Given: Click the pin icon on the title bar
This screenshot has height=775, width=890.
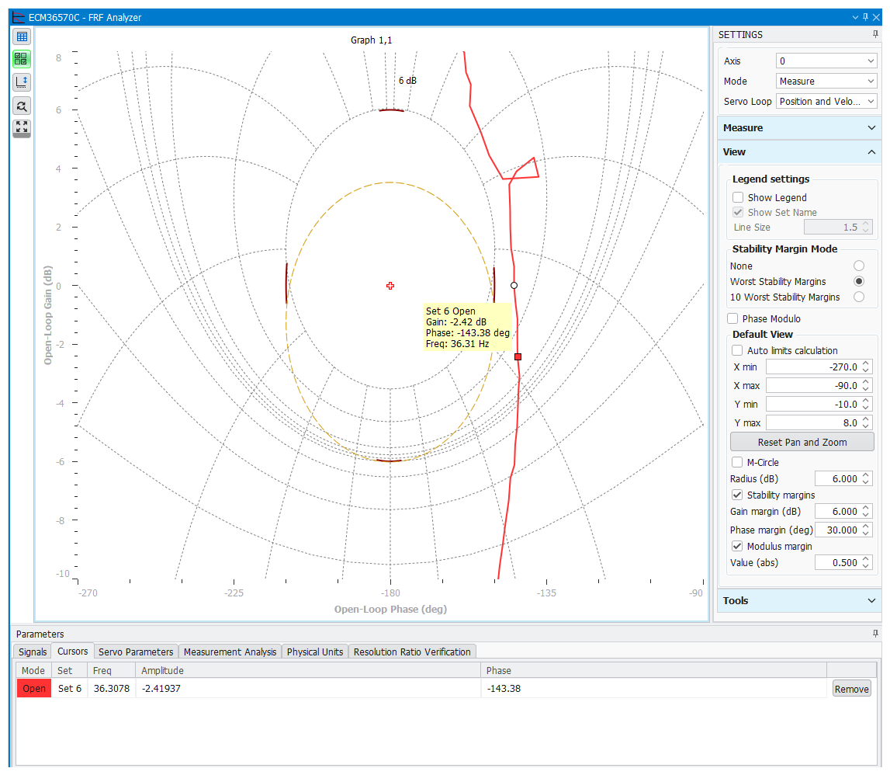Looking at the screenshot, I should point(864,17).
